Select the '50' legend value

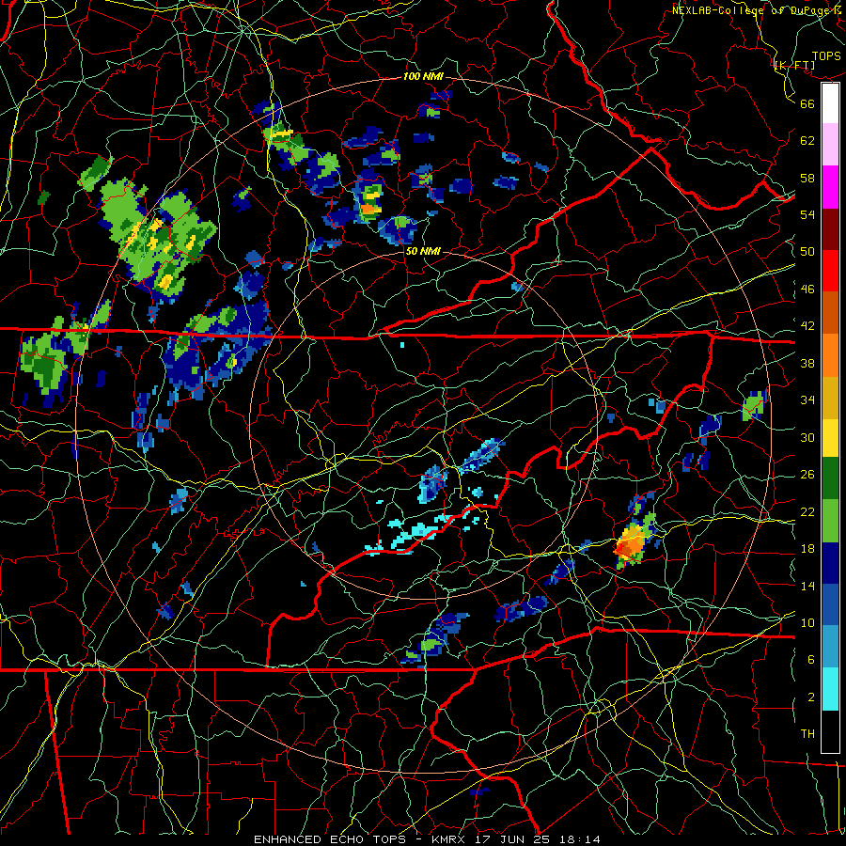click(x=807, y=251)
